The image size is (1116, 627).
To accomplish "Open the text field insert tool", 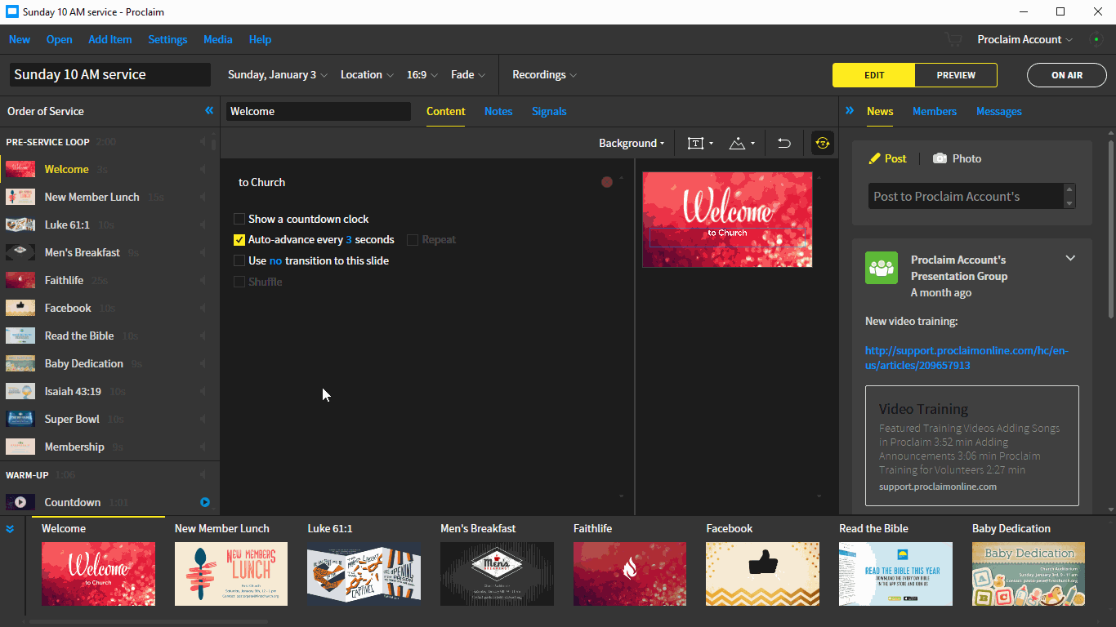I will click(700, 143).
